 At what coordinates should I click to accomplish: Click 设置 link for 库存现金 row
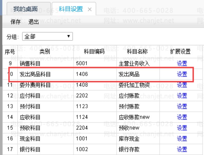182,139
